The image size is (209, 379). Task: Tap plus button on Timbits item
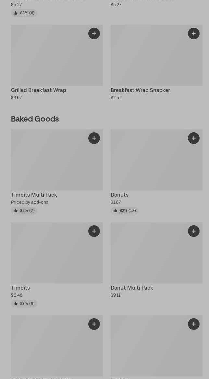(x=94, y=231)
